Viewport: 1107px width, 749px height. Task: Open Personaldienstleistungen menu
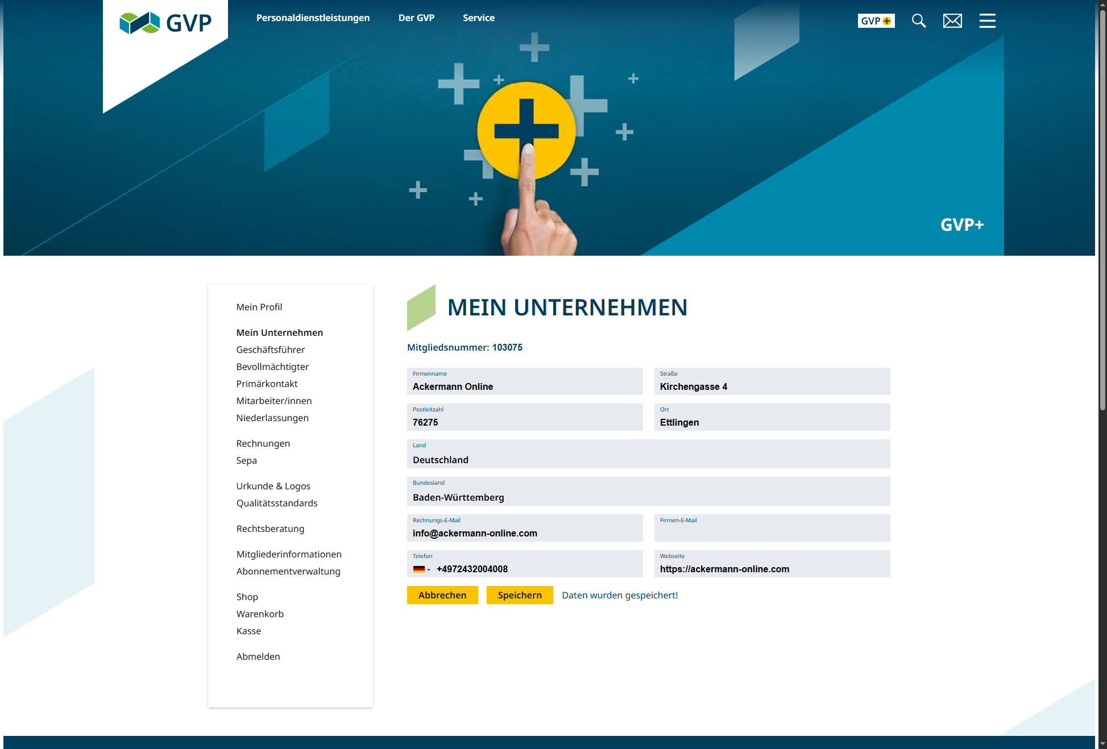tap(313, 18)
